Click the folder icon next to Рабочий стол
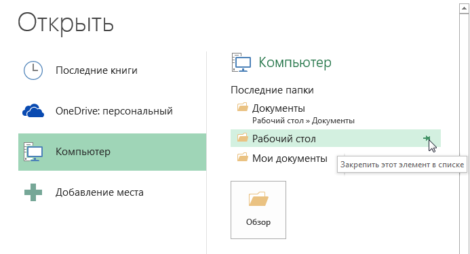Screen dimensions: 470x254 pyautogui.click(x=243, y=137)
